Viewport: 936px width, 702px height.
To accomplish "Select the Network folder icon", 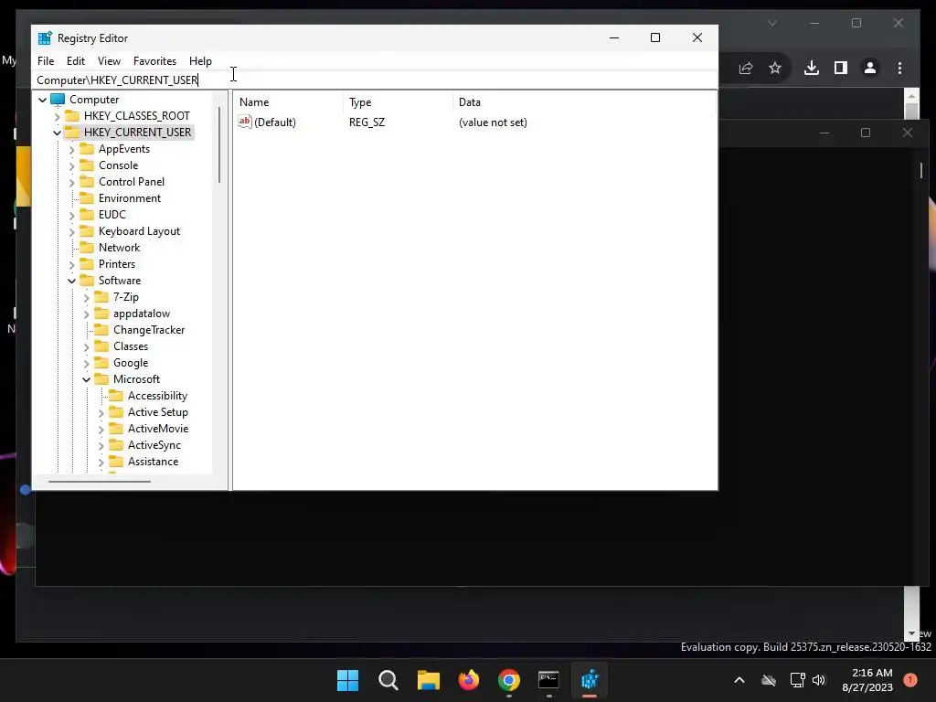I will [87, 247].
